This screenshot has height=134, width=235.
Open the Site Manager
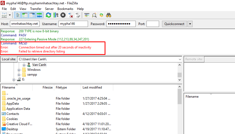click(x=4, y=15)
